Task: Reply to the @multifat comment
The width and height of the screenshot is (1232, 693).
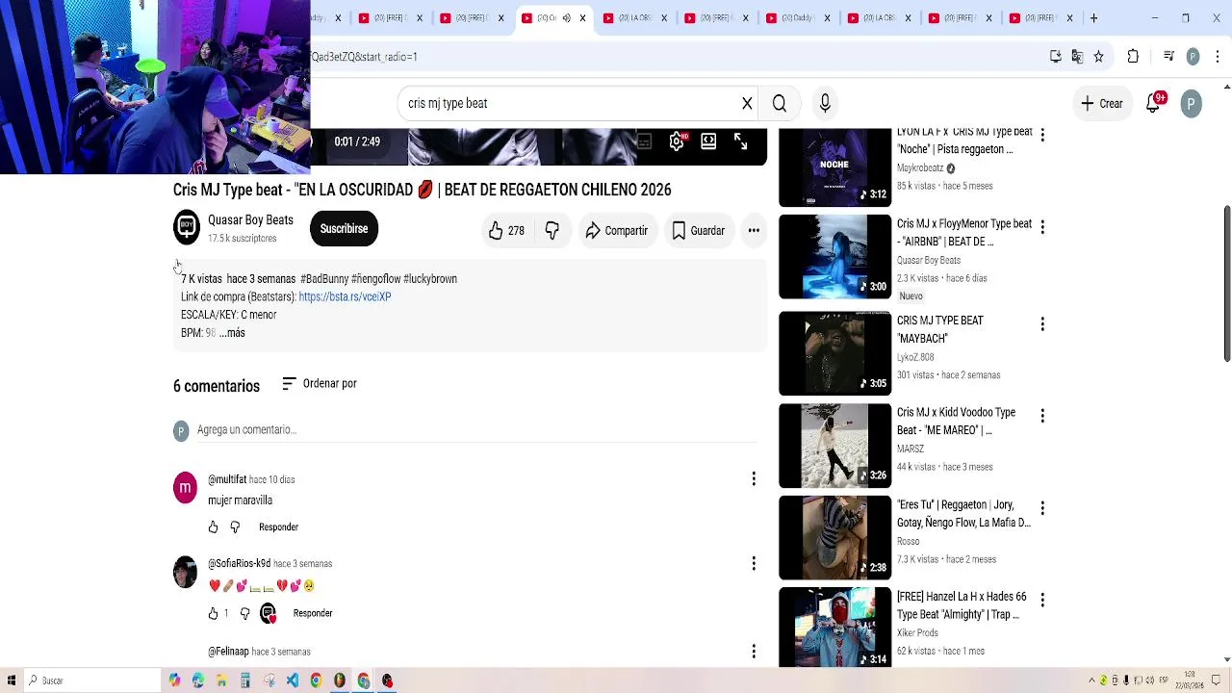Action: pos(278,526)
